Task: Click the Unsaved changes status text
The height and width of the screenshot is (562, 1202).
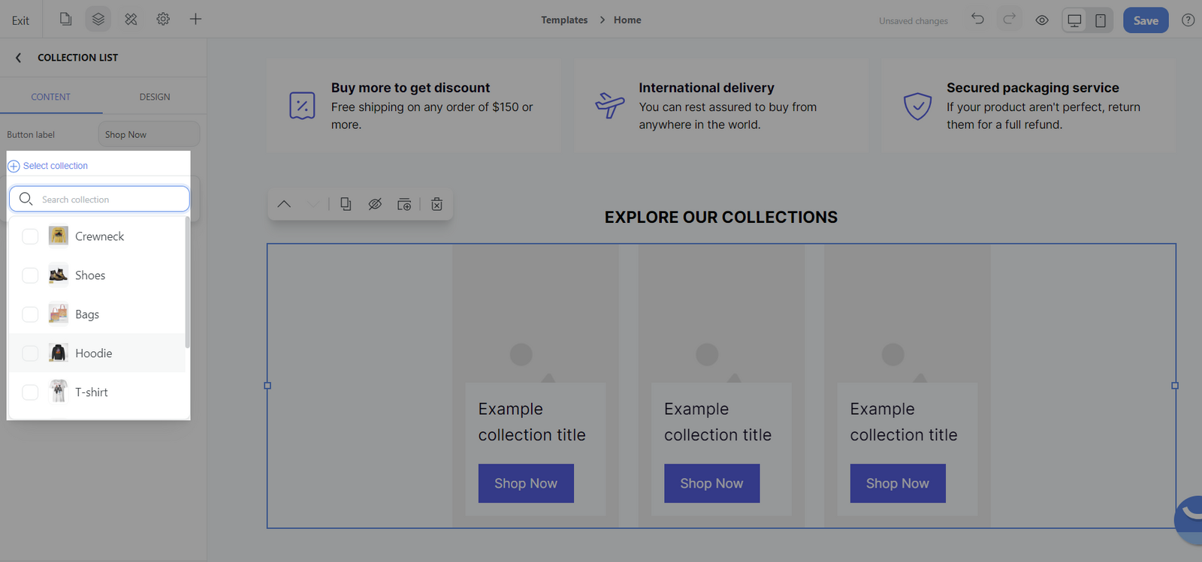Action: 913,21
